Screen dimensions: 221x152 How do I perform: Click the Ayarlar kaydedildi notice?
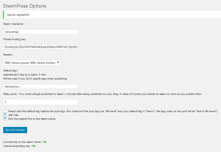coord(18,15)
